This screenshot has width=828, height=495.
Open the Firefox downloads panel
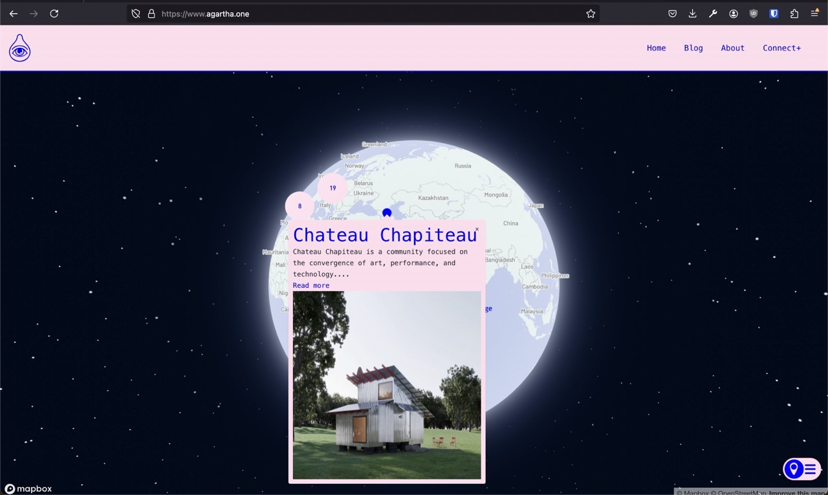click(692, 14)
